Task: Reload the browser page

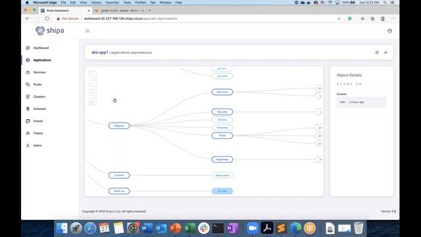Action: click(x=47, y=18)
